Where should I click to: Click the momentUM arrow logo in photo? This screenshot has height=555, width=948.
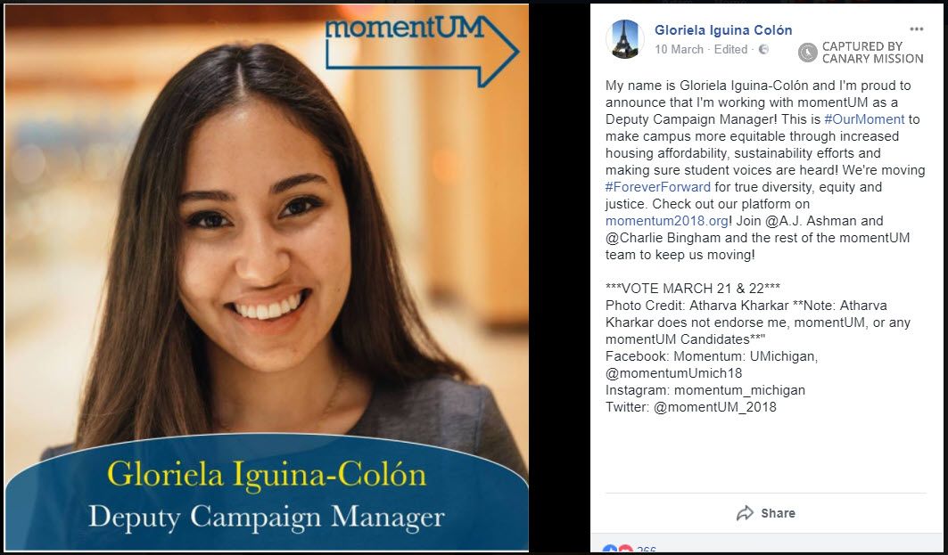422,50
